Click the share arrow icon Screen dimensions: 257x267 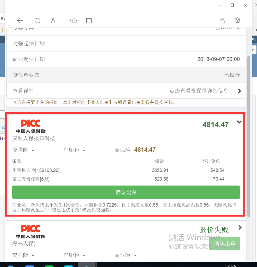(222, 20)
